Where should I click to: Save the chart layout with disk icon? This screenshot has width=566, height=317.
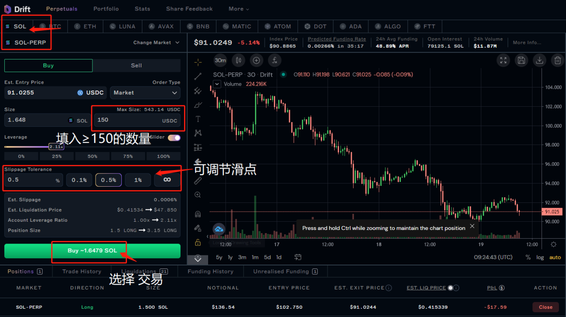521,60
